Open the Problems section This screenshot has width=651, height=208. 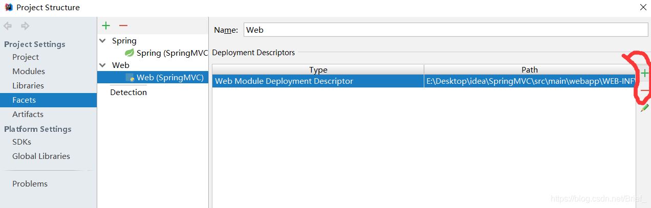[30, 184]
